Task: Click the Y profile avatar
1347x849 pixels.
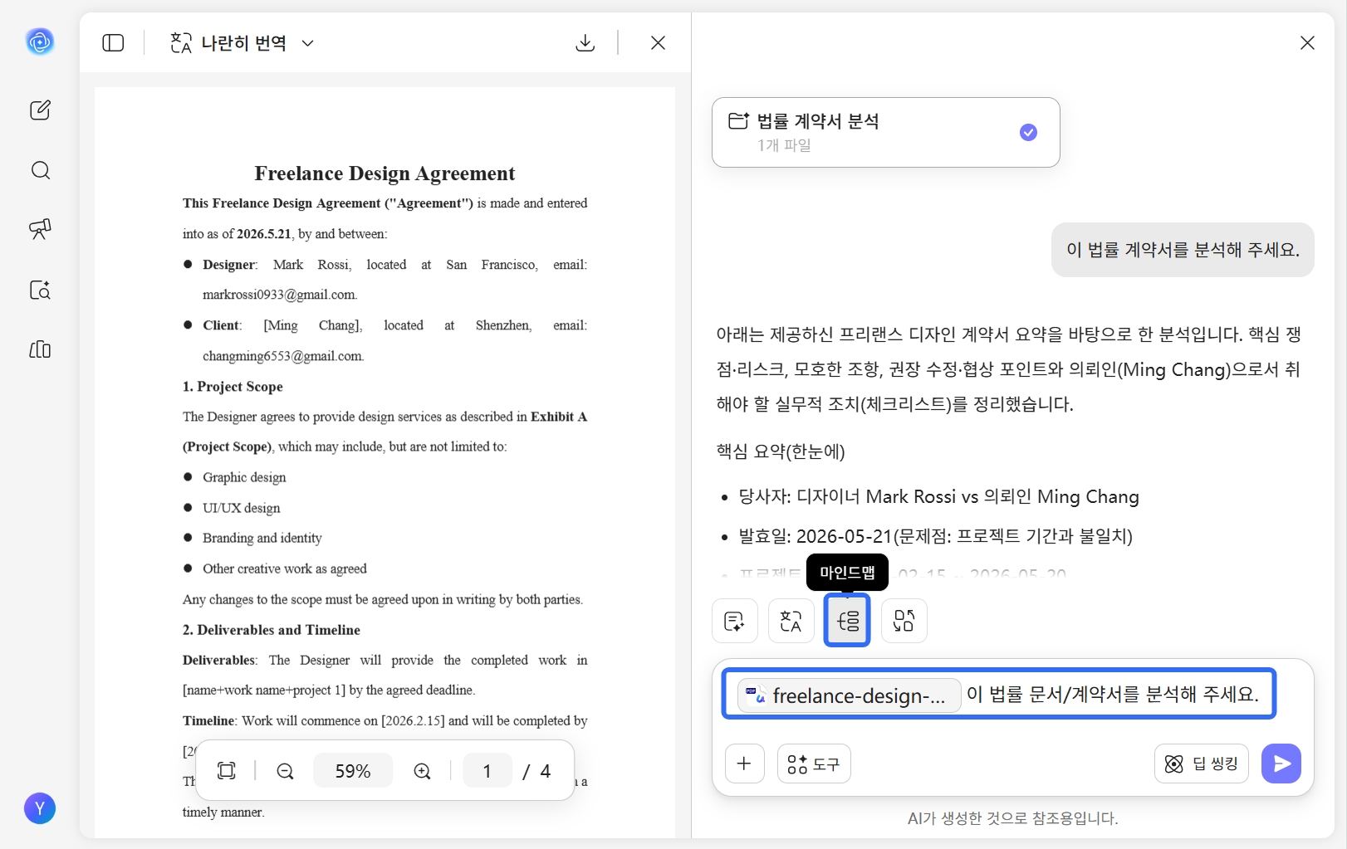Action: pos(40,808)
